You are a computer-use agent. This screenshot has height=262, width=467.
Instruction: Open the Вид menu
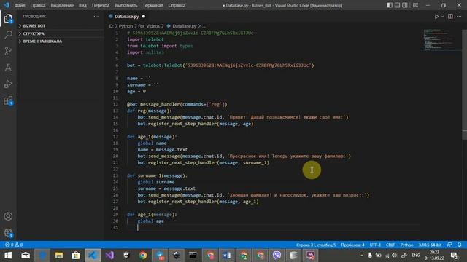tap(82, 5)
